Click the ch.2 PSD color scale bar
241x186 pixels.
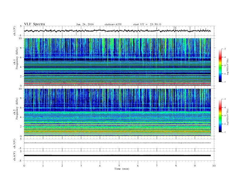click(220, 116)
